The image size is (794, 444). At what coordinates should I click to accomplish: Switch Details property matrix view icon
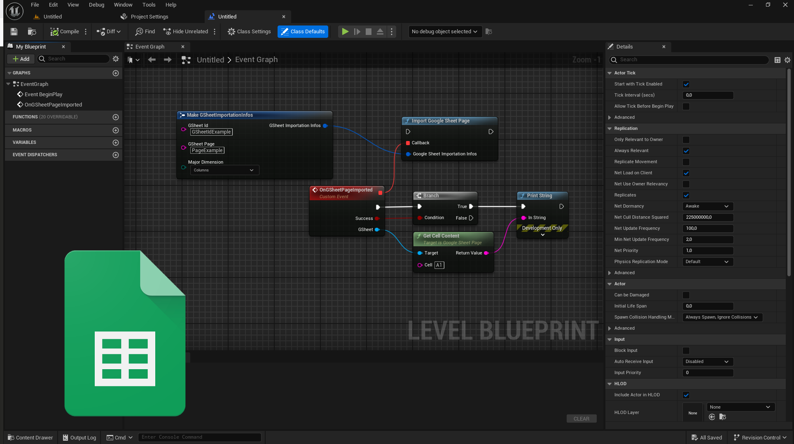click(x=778, y=60)
